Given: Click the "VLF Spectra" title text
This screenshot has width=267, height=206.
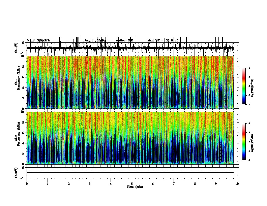Looking at the screenshot, I should pyautogui.click(x=38, y=40).
